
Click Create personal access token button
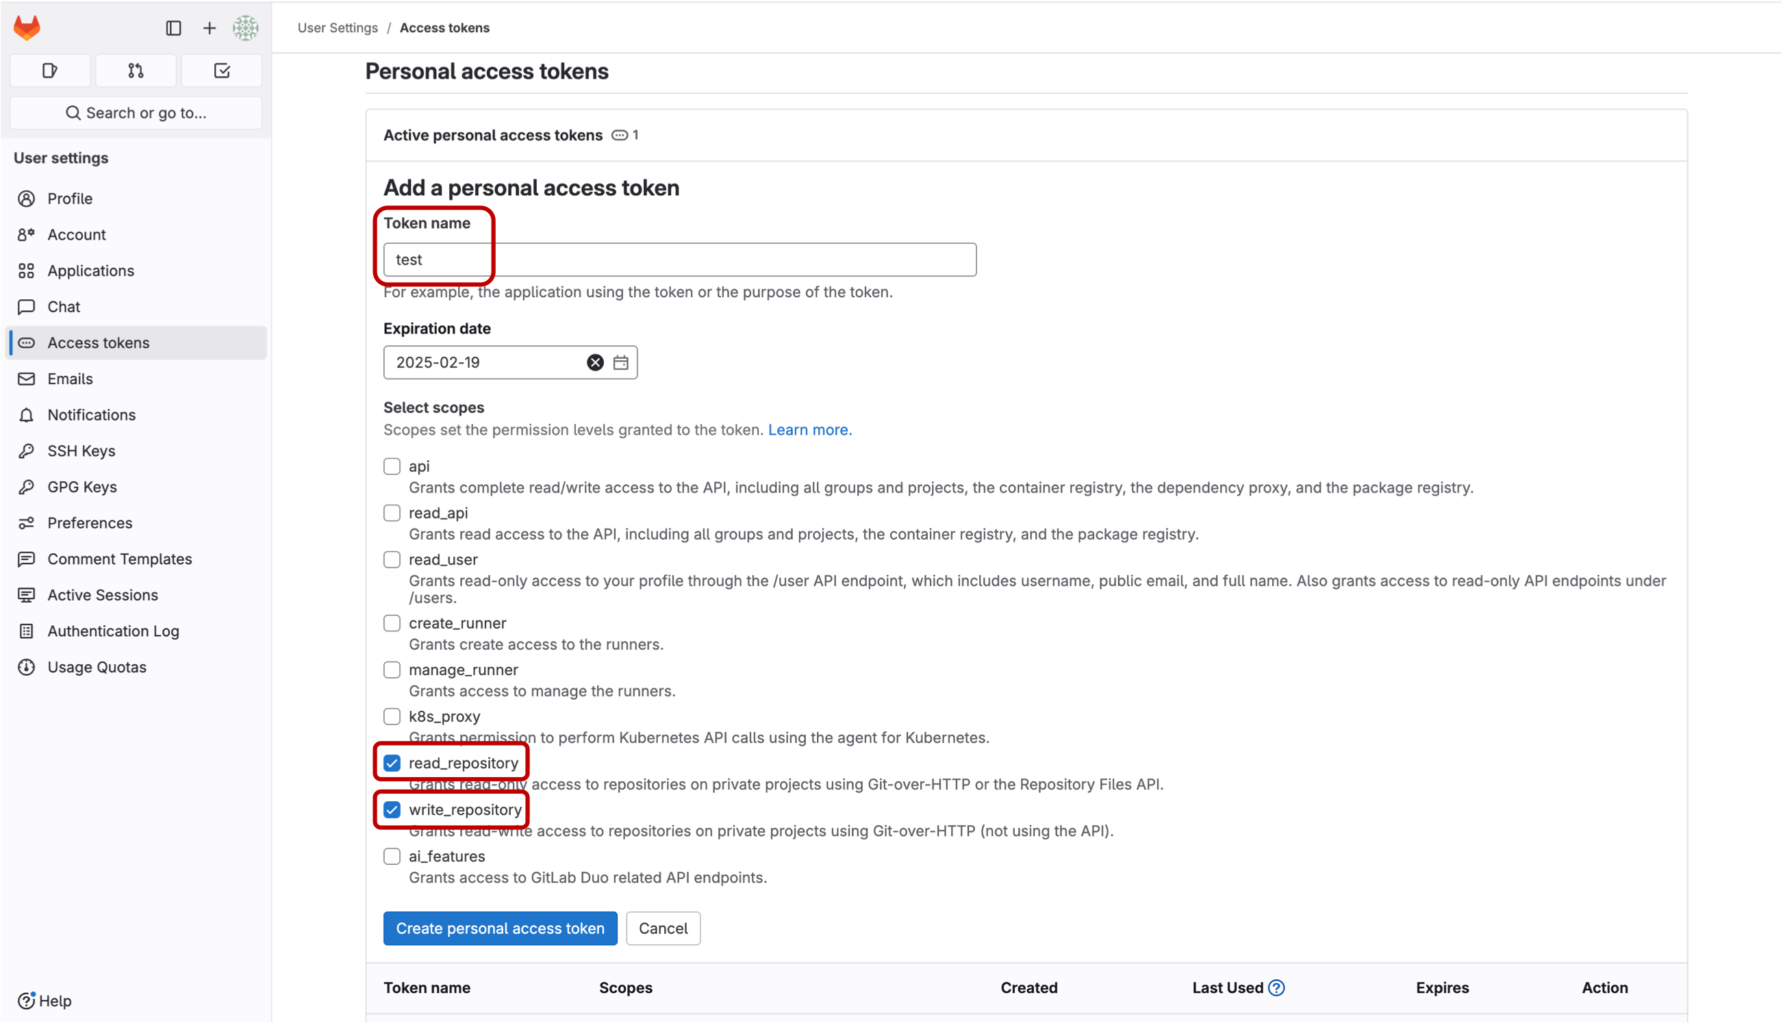pos(499,928)
